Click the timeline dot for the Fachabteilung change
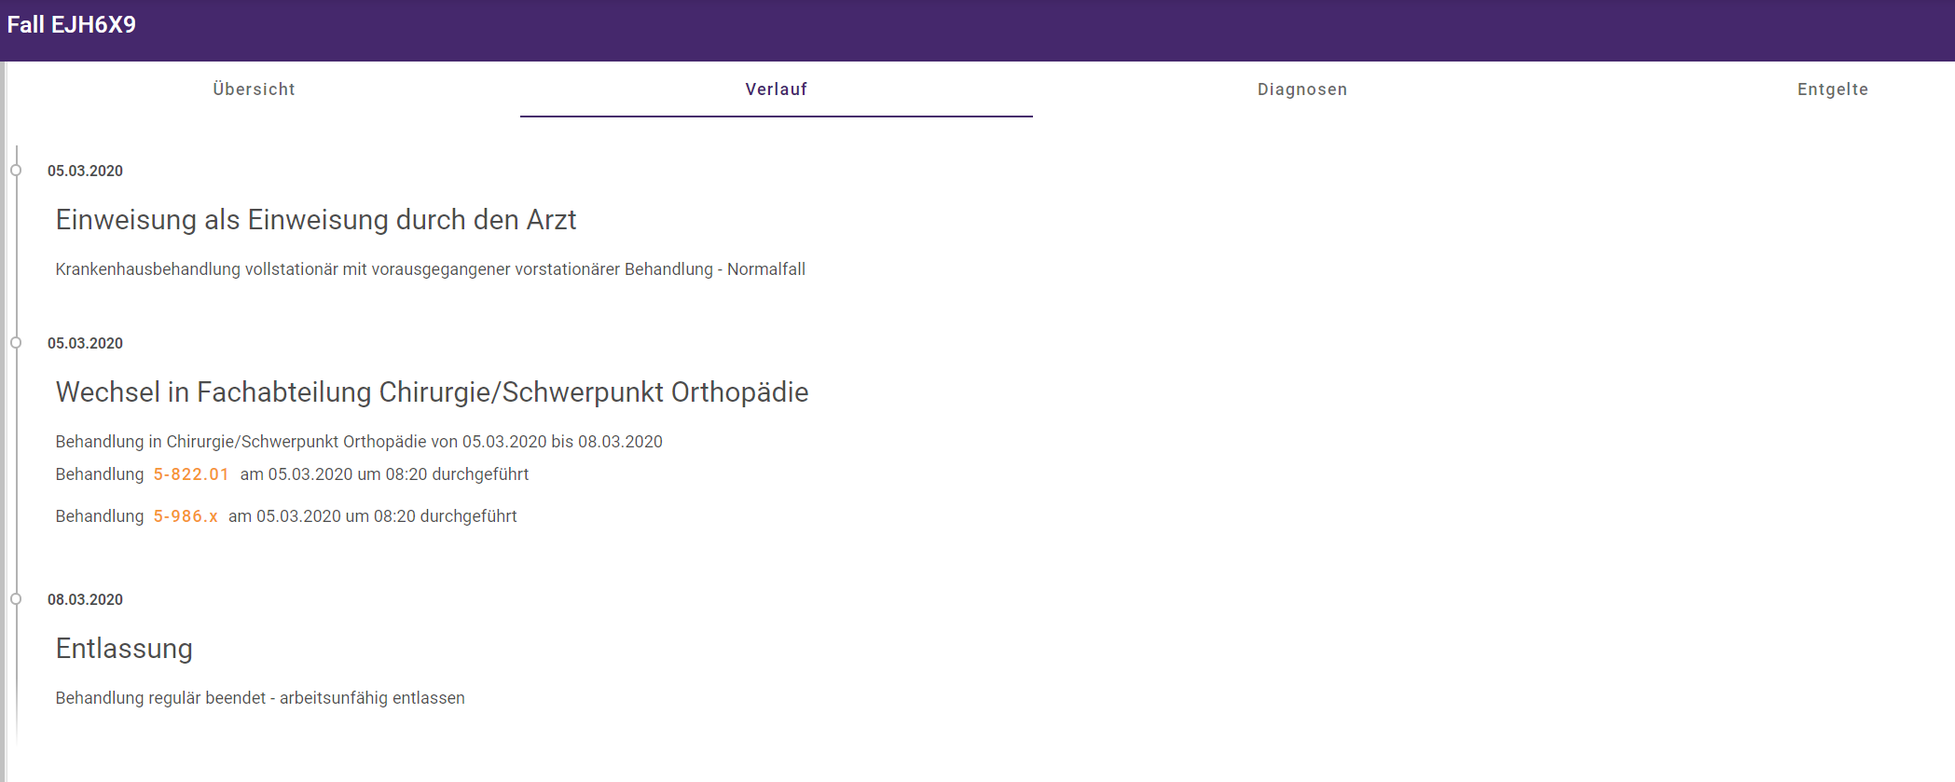The image size is (1955, 782). tap(16, 343)
